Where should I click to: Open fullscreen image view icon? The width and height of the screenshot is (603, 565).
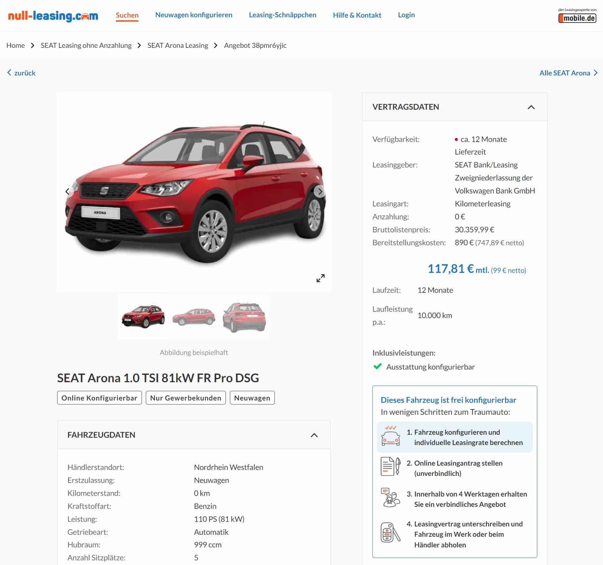point(321,278)
